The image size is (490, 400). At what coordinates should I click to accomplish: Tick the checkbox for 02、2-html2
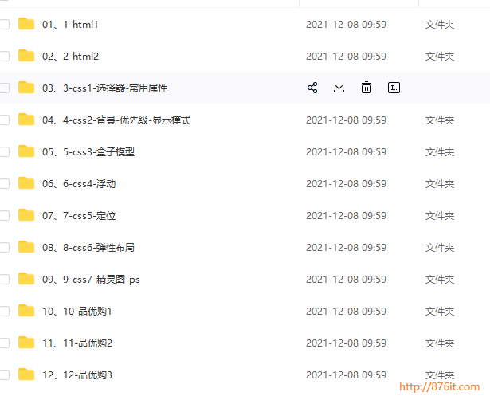tap(4, 57)
